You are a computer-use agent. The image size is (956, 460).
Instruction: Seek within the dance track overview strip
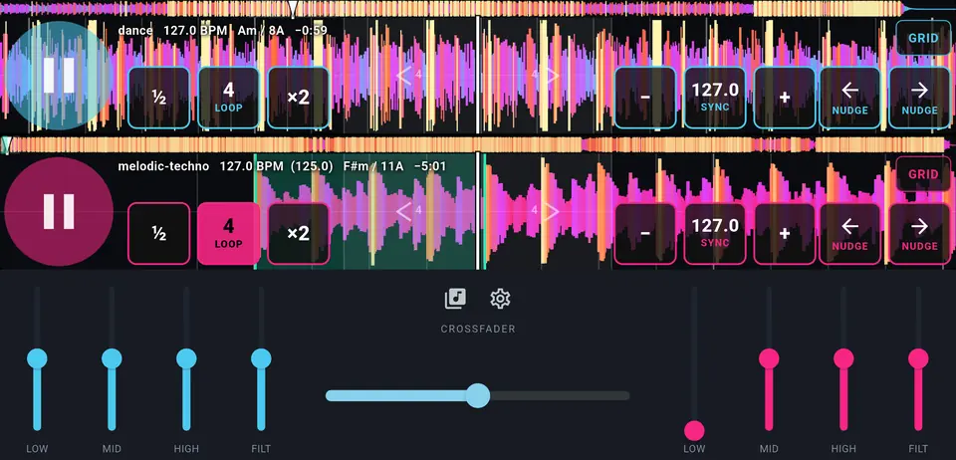[x=478, y=9]
